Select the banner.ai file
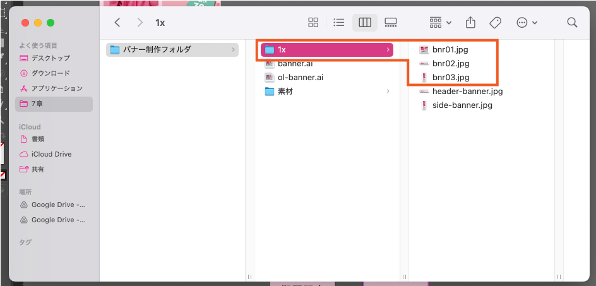 point(327,64)
